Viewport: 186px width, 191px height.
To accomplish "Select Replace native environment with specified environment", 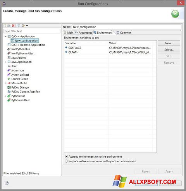I will tap(101, 161).
